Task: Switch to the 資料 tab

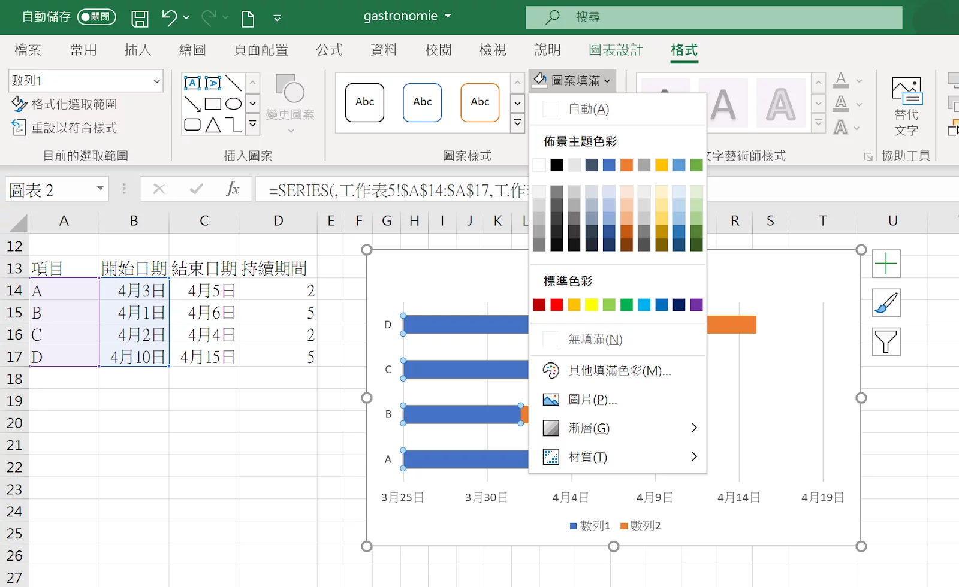Action: tap(384, 50)
